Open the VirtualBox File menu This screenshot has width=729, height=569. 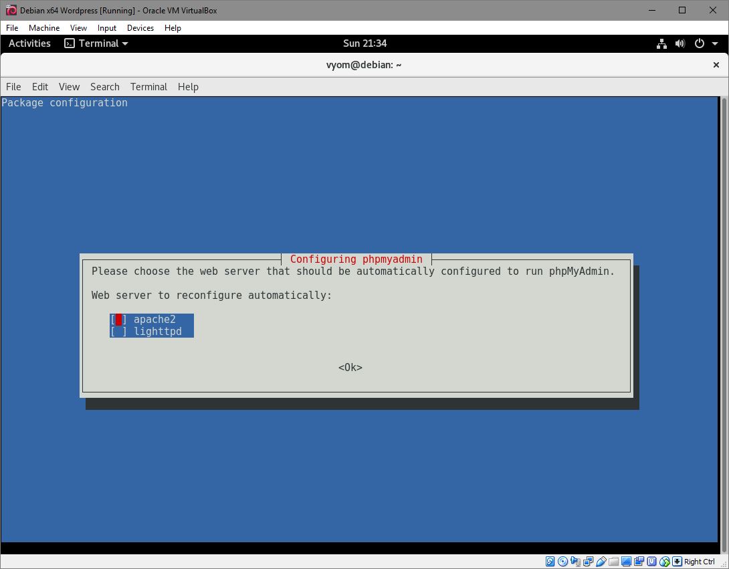[12, 28]
